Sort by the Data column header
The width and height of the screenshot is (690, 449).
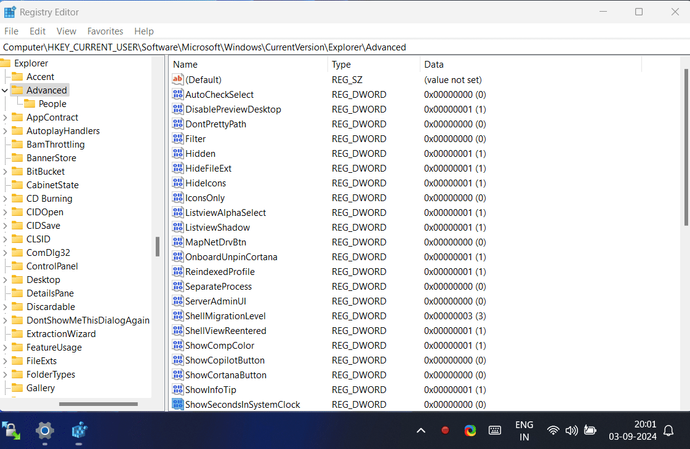531,64
